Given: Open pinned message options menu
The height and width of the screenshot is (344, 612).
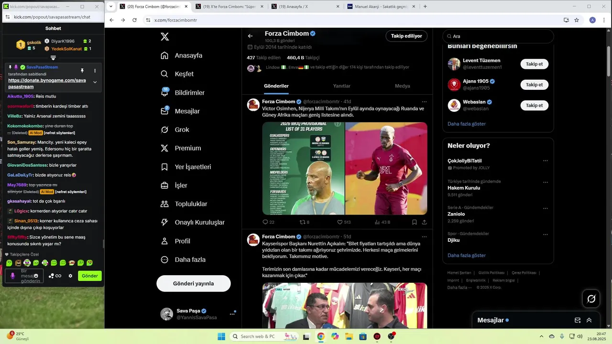Looking at the screenshot, I should pyautogui.click(x=95, y=71).
